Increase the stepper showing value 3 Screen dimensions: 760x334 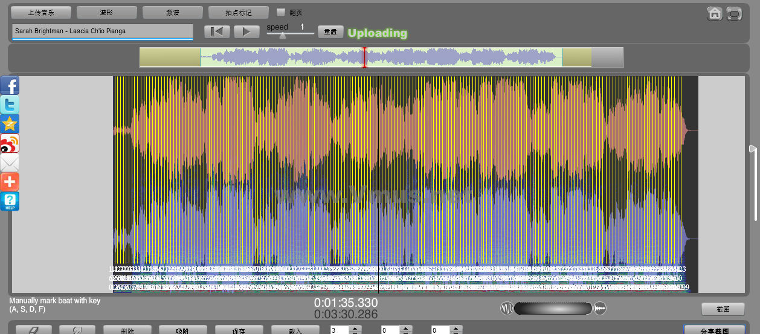355,328
